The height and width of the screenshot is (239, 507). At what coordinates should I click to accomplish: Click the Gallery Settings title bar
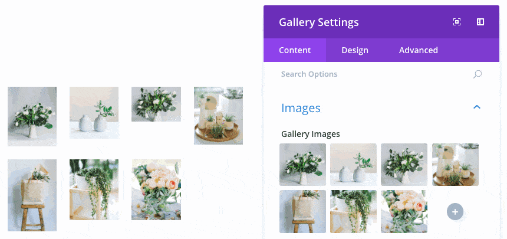point(381,22)
